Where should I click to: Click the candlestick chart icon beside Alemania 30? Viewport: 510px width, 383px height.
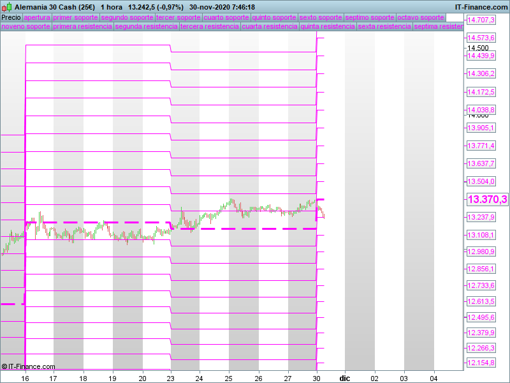pos(7,7)
